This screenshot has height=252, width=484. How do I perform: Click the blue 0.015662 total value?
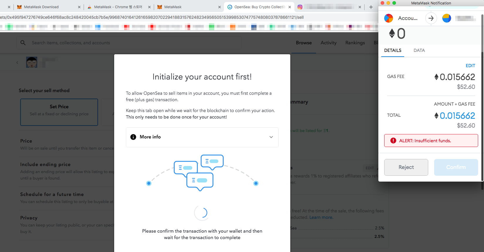457,116
